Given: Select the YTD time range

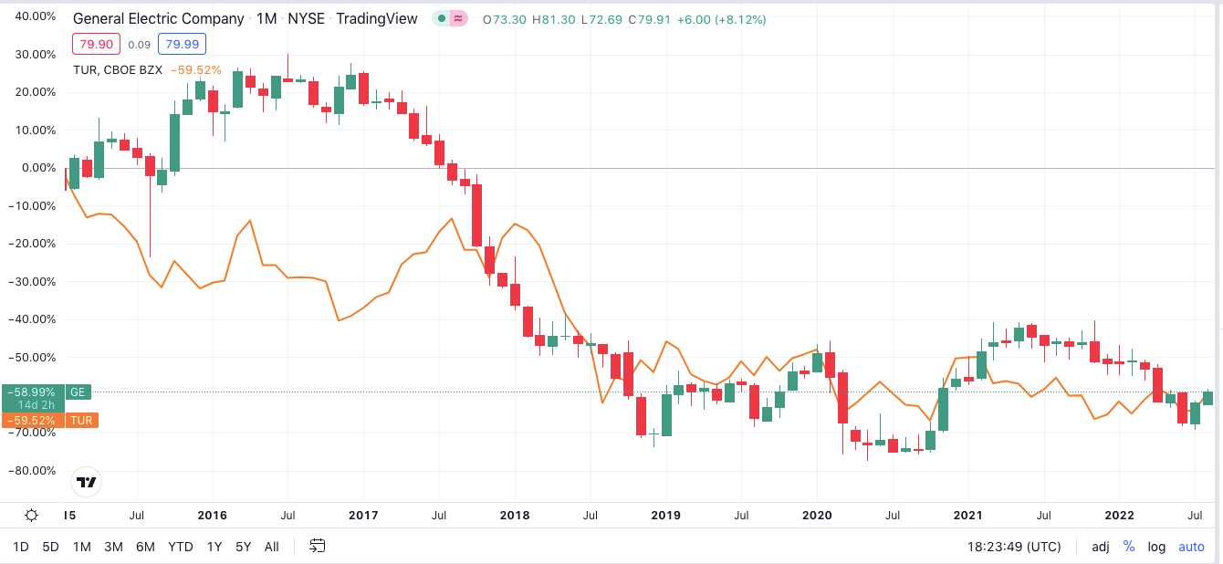Looking at the screenshot, I should point(181,547).
